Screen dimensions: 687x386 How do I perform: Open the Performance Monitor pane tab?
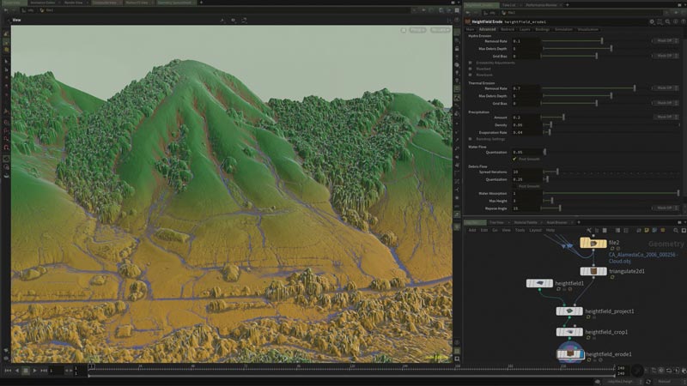542,5
